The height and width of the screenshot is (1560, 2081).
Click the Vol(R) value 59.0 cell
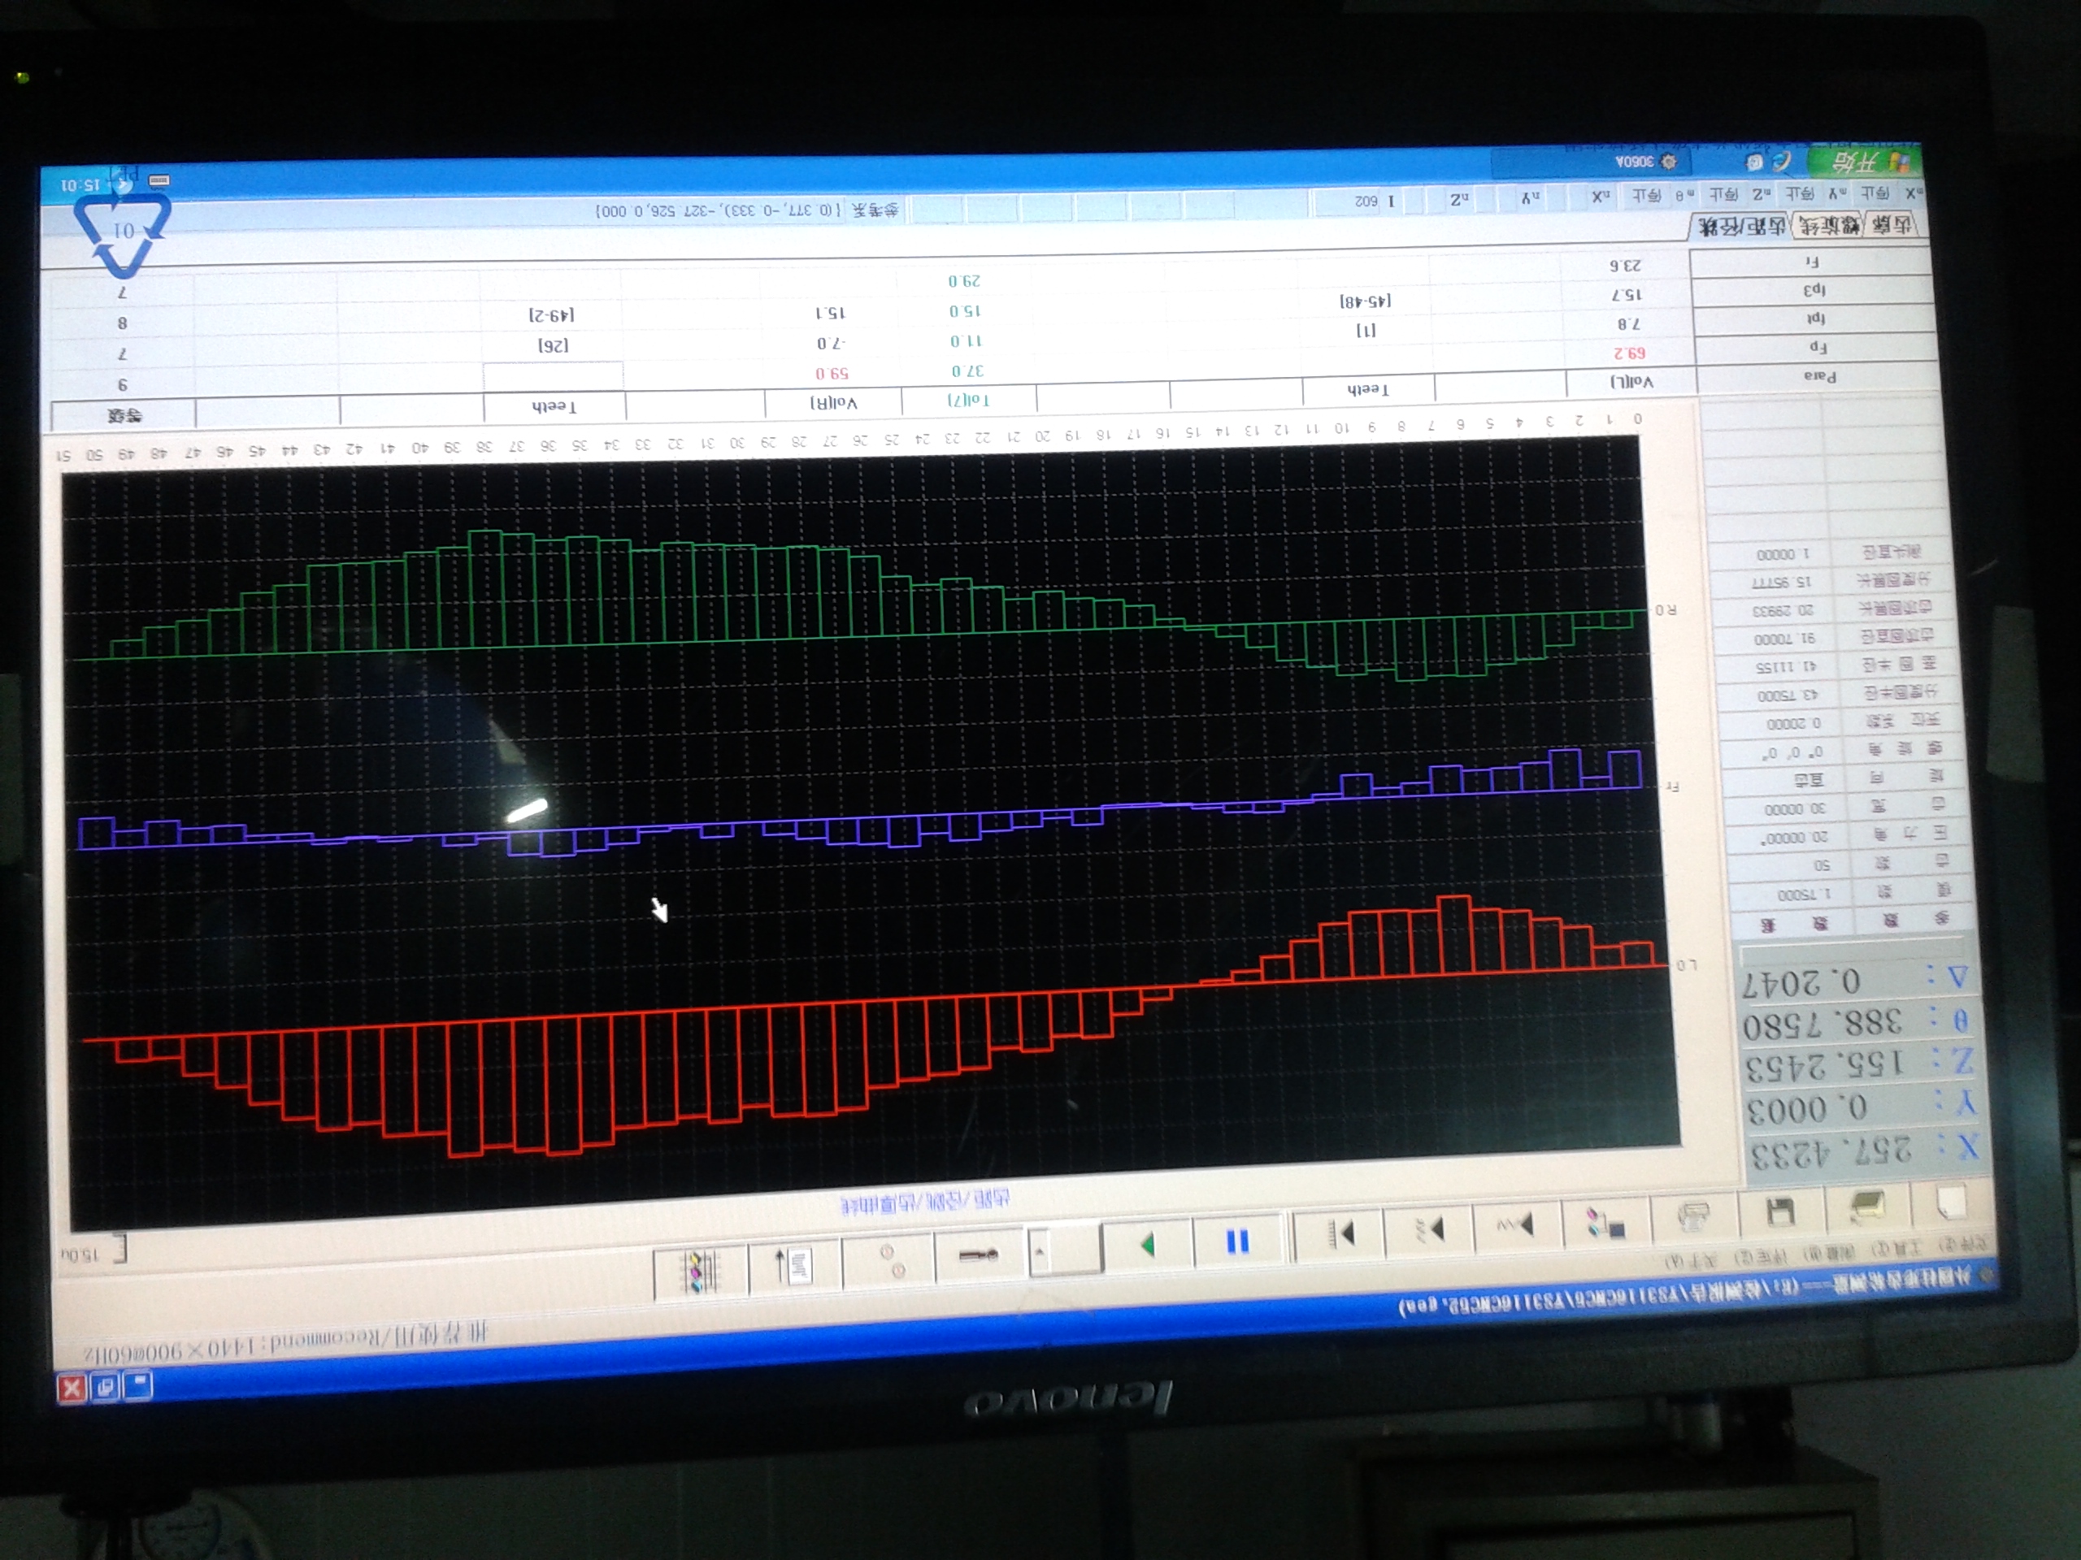coord(832,373)
